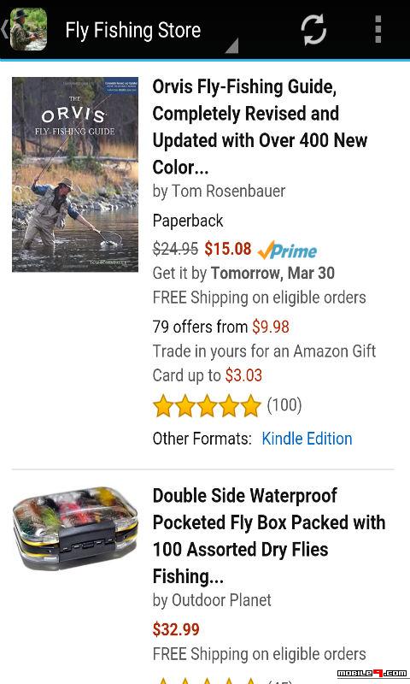Tap the Orvis guide book cover thumbnail
Image resolution: width=410 pixels, height=684 pixels.
click(x=75, y=174)
